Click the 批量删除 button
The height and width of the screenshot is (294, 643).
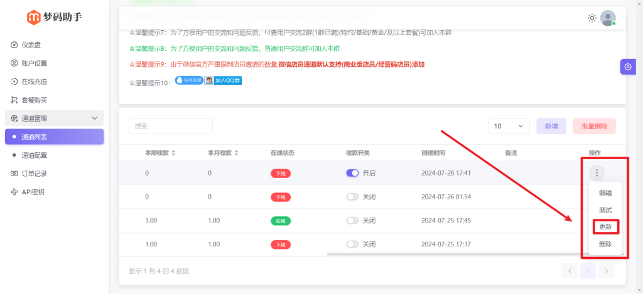click(594, 126)
